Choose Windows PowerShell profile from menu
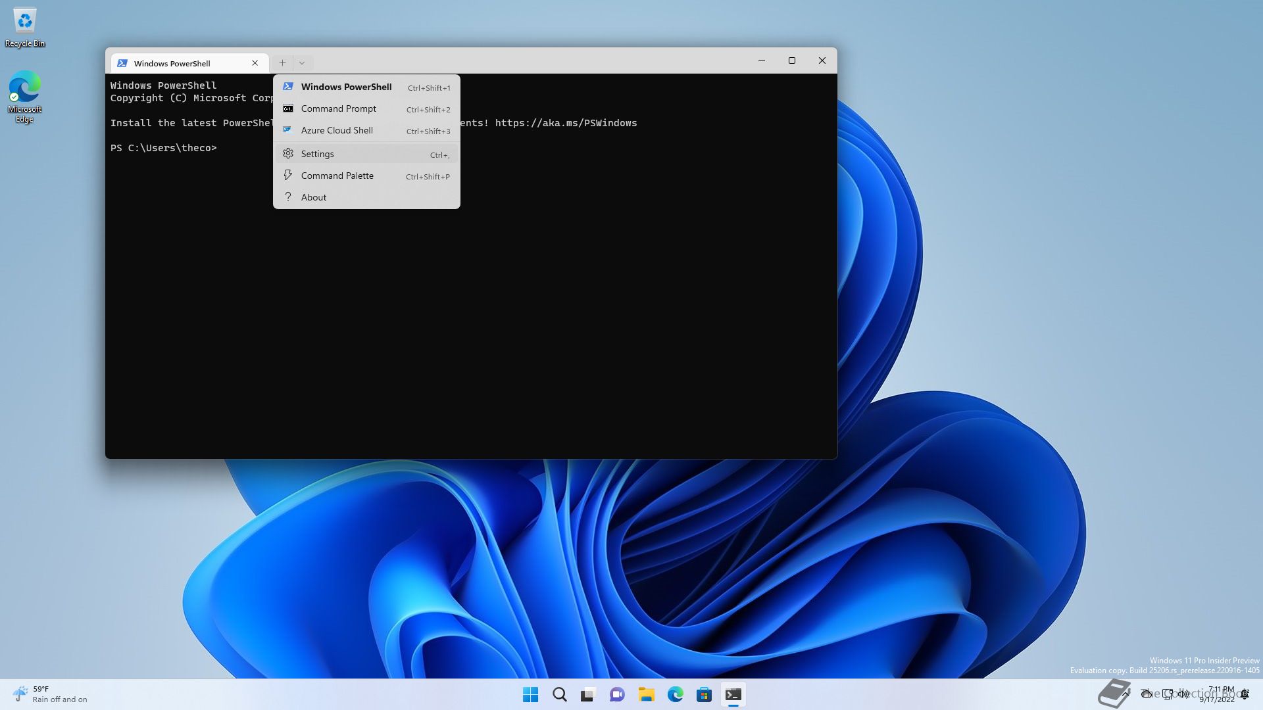 [x=366, y=87]
